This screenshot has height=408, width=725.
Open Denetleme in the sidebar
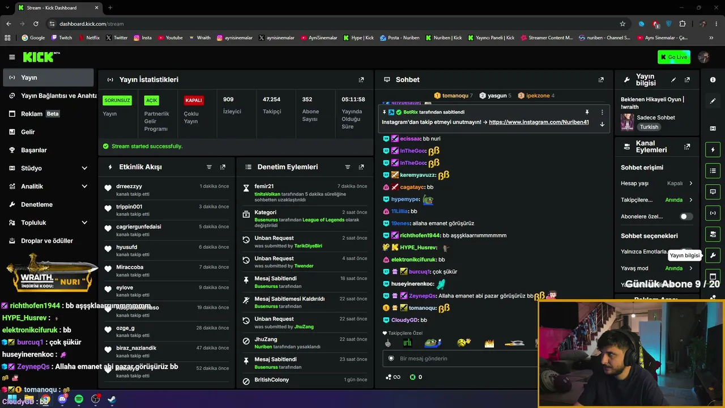pyautogui.click(x=48, y=205)
